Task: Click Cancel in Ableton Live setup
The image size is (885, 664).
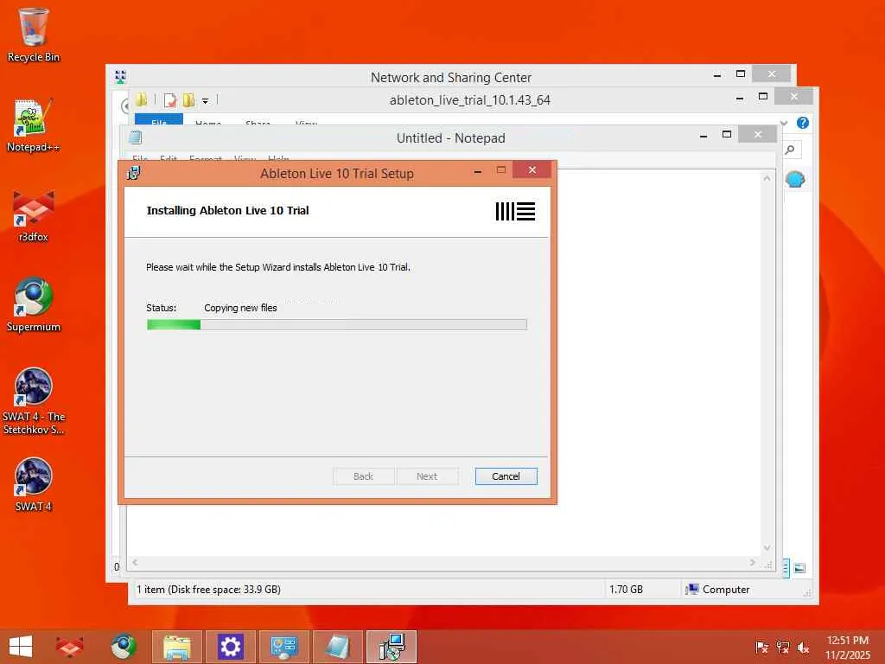Action: pos(506,476)
